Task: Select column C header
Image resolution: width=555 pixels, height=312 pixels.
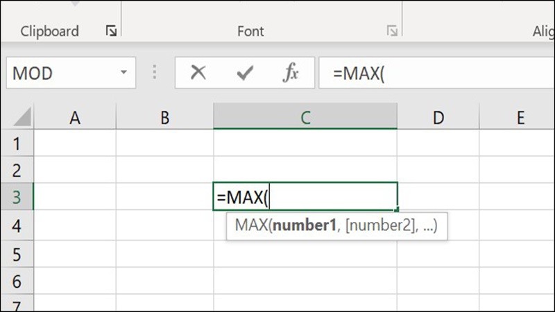Action: 305,117
